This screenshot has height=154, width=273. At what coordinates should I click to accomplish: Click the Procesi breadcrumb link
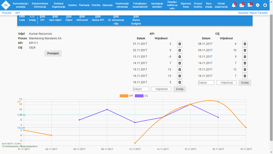coord(6,13)
